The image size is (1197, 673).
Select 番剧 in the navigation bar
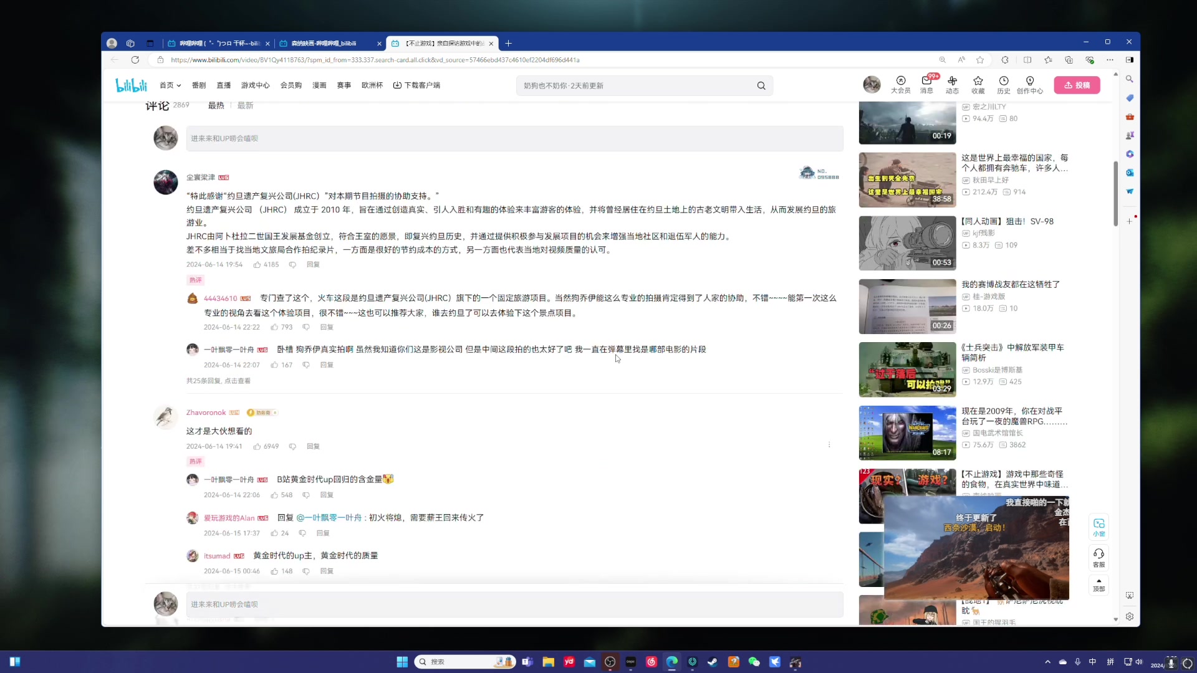pyautogui.click(x=199, y=85)
